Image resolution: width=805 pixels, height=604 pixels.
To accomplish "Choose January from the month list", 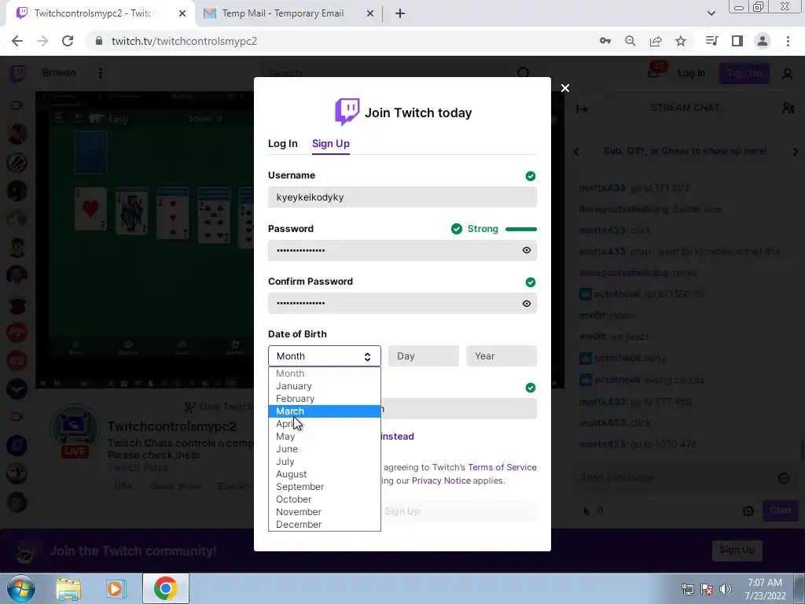I will point(324,386).
